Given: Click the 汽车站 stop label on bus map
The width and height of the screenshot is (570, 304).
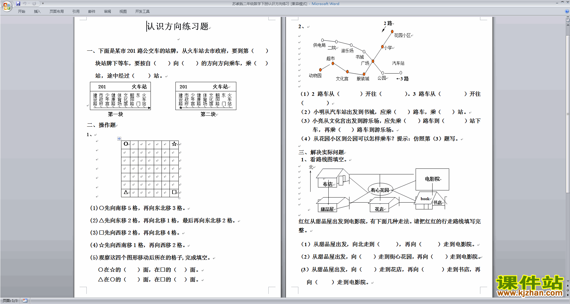Looking at the screenshot, I should (x=398, y=63).
